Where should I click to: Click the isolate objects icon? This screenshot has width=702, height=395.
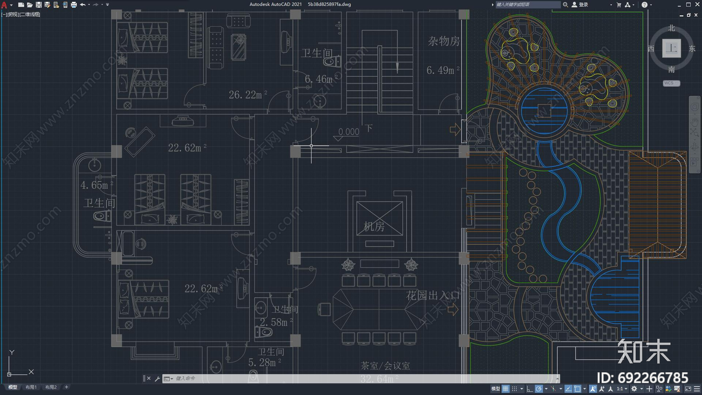tap(659, 389)
